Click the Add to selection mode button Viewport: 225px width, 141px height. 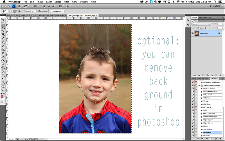[14, 11]
